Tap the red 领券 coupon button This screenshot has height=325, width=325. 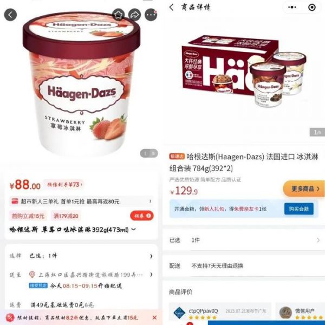pyautogui.click(x=142, y=216)
